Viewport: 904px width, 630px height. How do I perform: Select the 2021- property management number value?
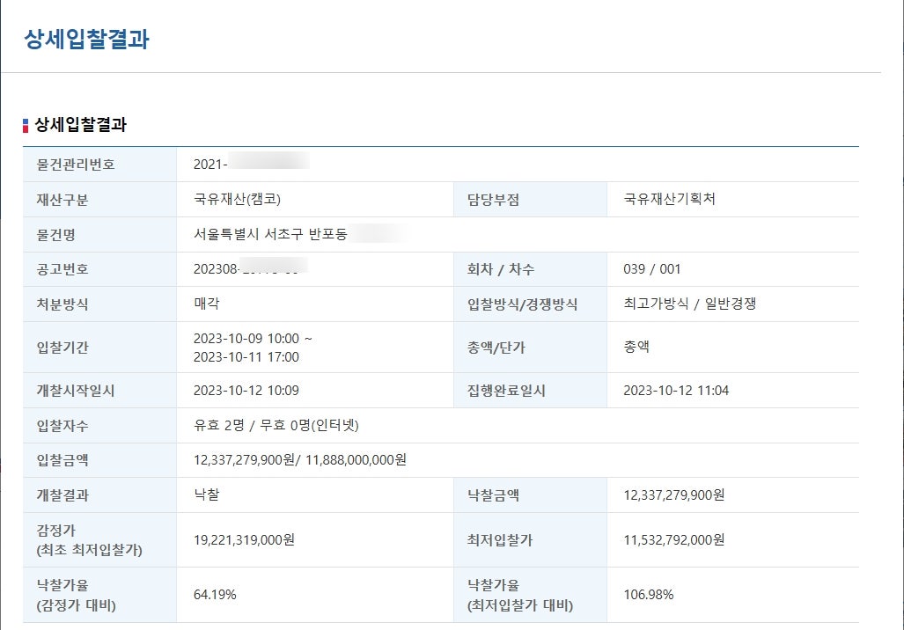(211, 165)
